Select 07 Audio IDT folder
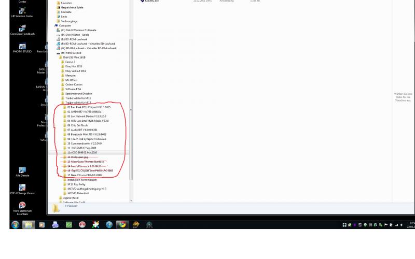Viewport: 415px width, 259px height. tap(80, 130)
